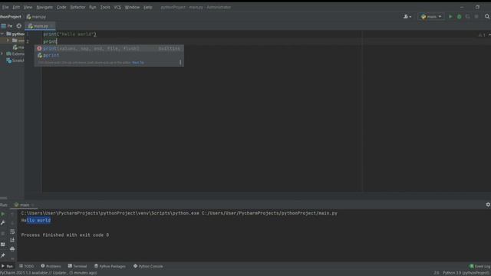Choose the pprint completion suggestion
491x276 pixels.
point(109,55)
